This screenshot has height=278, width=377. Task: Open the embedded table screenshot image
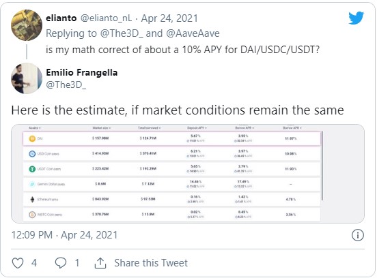188,174
